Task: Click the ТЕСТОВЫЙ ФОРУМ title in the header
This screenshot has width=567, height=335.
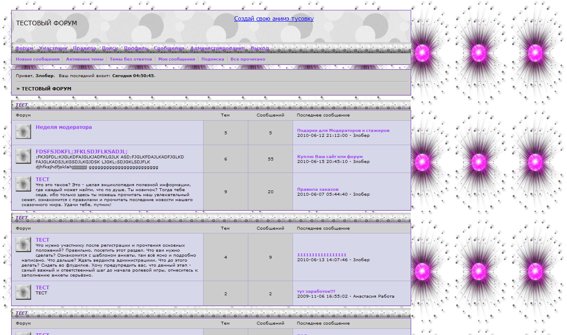Action: pyautogui.click(x=46, y=23)
